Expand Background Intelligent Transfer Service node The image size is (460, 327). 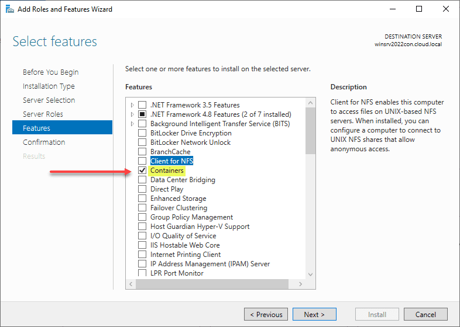click(133, 124)
